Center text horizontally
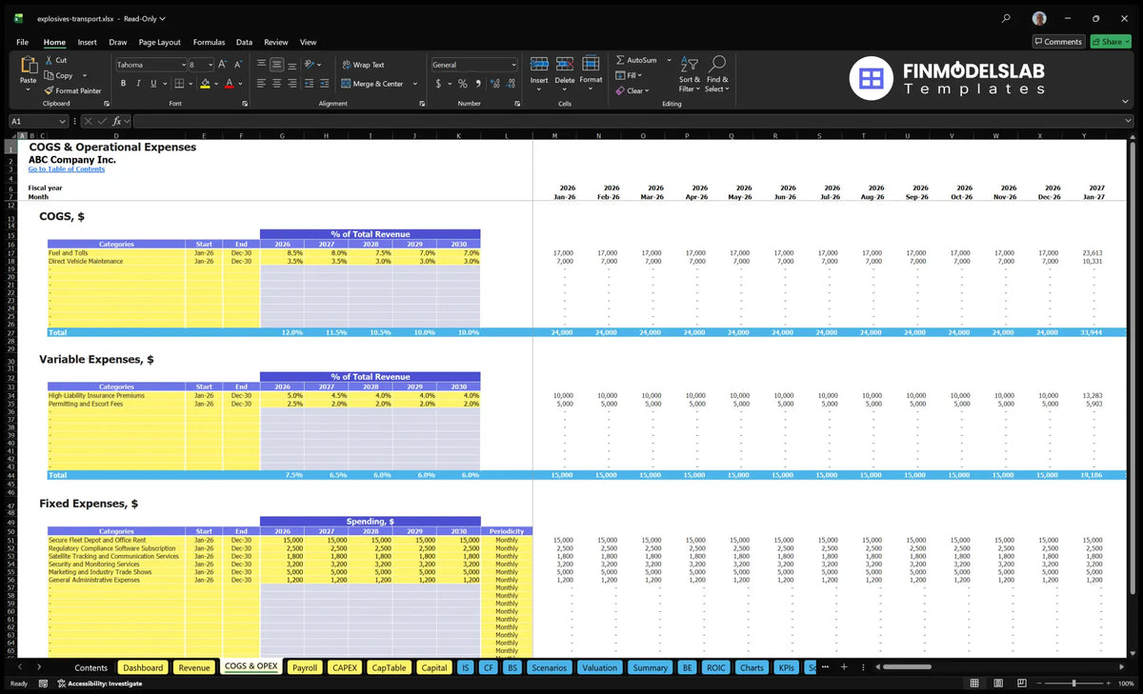 pos(276,84)
